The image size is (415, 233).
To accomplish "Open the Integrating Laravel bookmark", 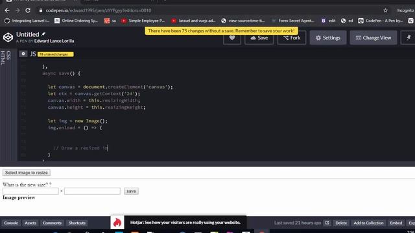I will pos(27,21).
